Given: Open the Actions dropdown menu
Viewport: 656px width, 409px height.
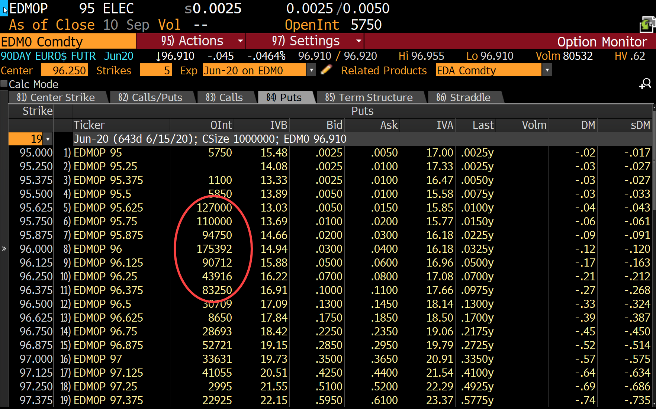Looking at the screenshot, I should (x=191, y=41).
